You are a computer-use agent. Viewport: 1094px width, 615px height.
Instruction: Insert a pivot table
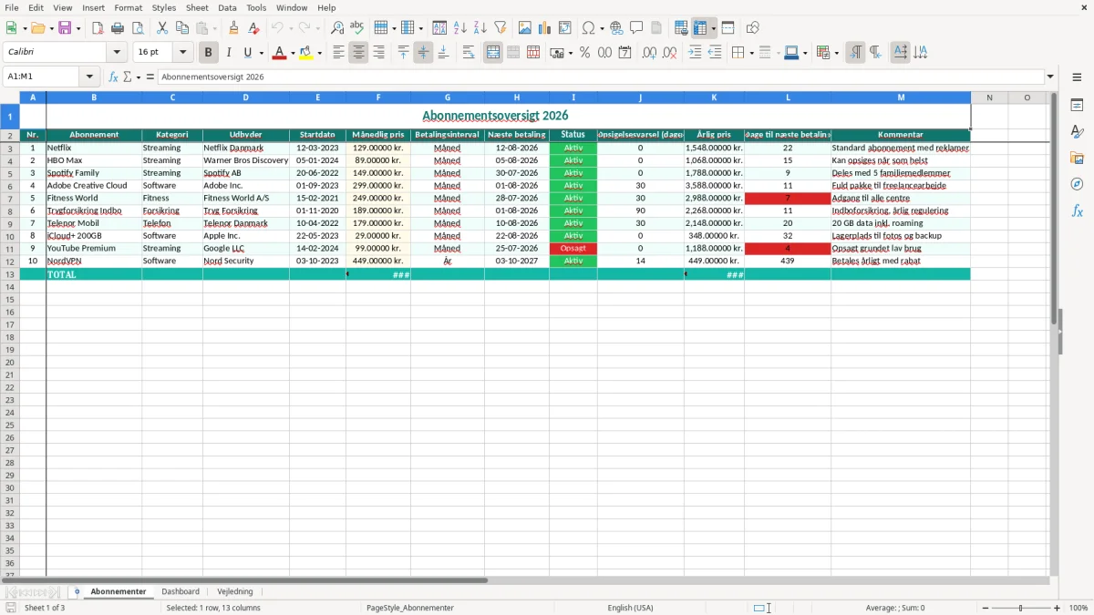pos(565,28)
